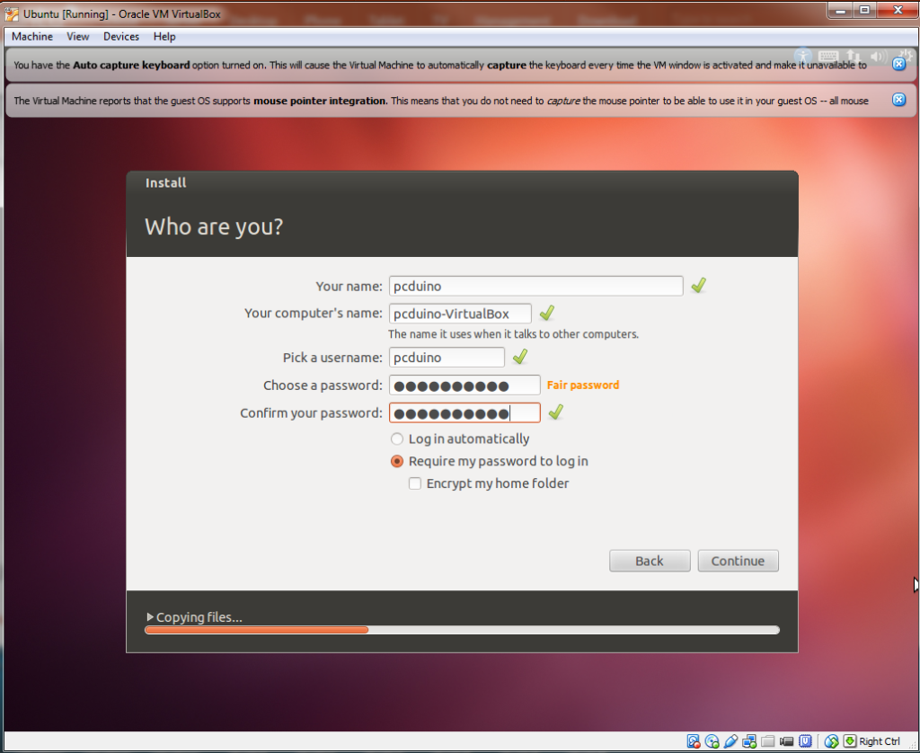The height and width of the screenshot is (753, 920).
Task: Click the Ubuntu system gear indicator
Action: [907, 57]
